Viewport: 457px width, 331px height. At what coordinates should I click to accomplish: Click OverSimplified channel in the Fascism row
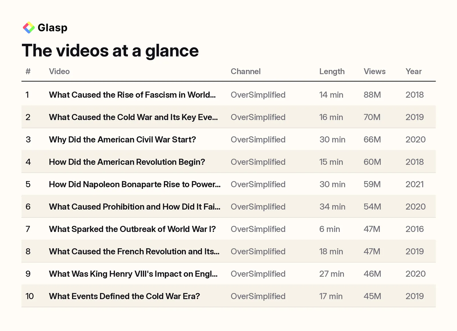[258, 95]
